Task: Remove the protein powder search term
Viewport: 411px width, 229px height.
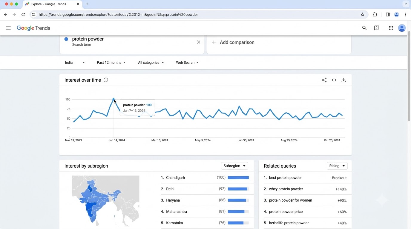Action: click(x=199, y=42)
